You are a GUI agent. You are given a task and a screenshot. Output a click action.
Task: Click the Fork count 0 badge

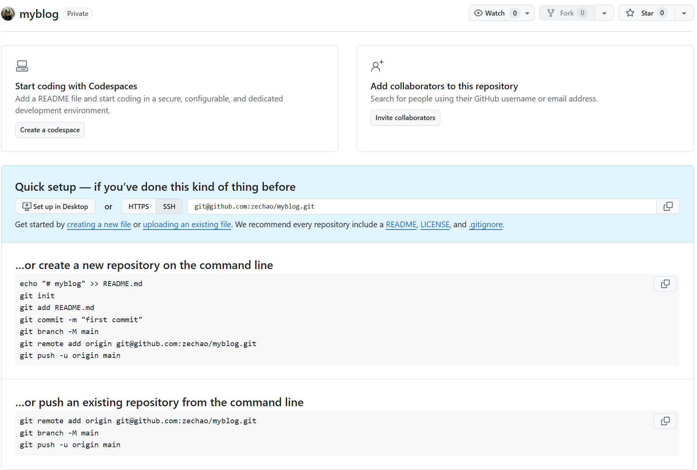[x=582, y=13]
